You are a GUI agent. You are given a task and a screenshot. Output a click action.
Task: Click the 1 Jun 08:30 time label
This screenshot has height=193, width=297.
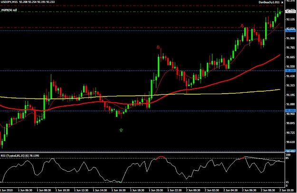pyautogui.click(x=44, y=190)
